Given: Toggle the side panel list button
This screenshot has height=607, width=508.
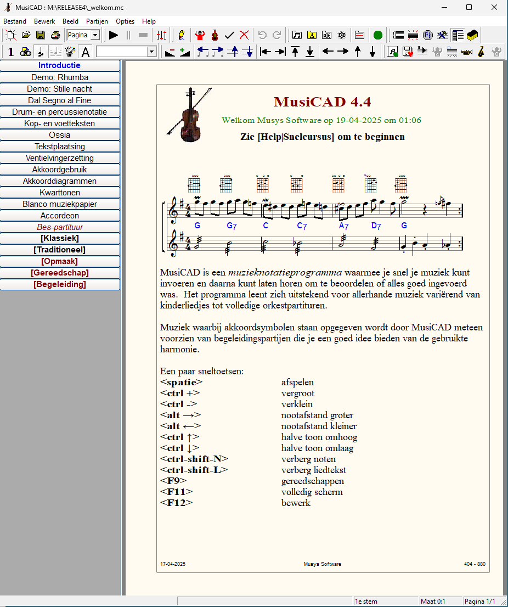Looking at the screenshot, I should [x=458, y=35].
